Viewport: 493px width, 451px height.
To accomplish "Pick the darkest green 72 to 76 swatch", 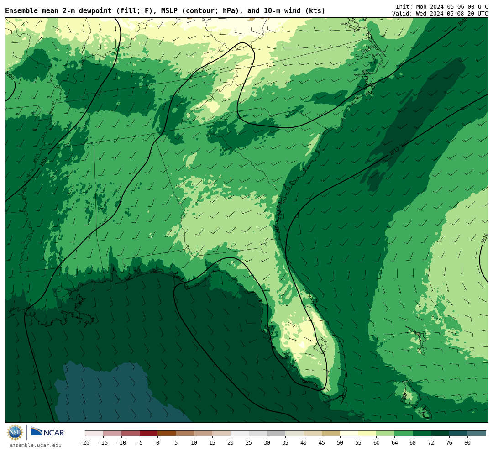I will coord(440,434).
